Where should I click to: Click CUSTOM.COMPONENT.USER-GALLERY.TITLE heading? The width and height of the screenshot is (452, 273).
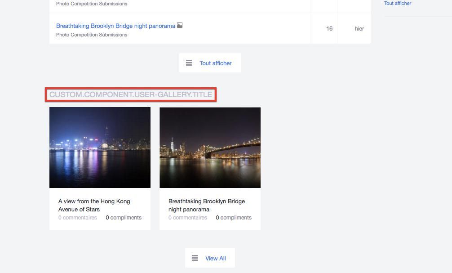[131, 94]
